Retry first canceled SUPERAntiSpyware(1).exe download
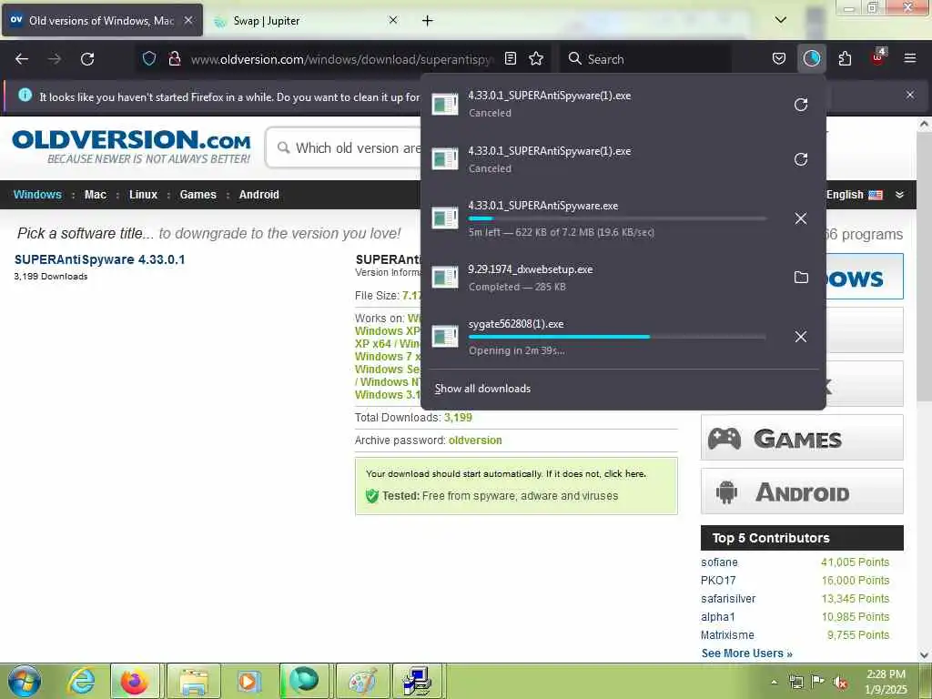The height and width of the screenshot is (699, 932). click(x=801, y=105)
